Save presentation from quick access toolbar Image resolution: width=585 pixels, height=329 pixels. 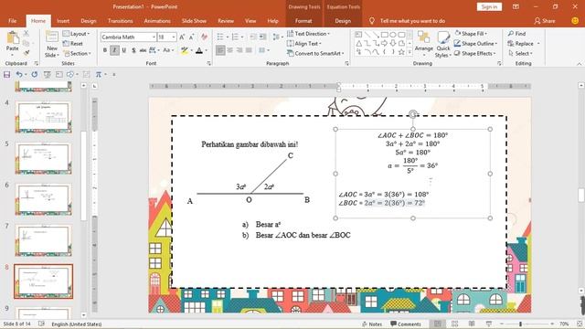tap(6, 75)
